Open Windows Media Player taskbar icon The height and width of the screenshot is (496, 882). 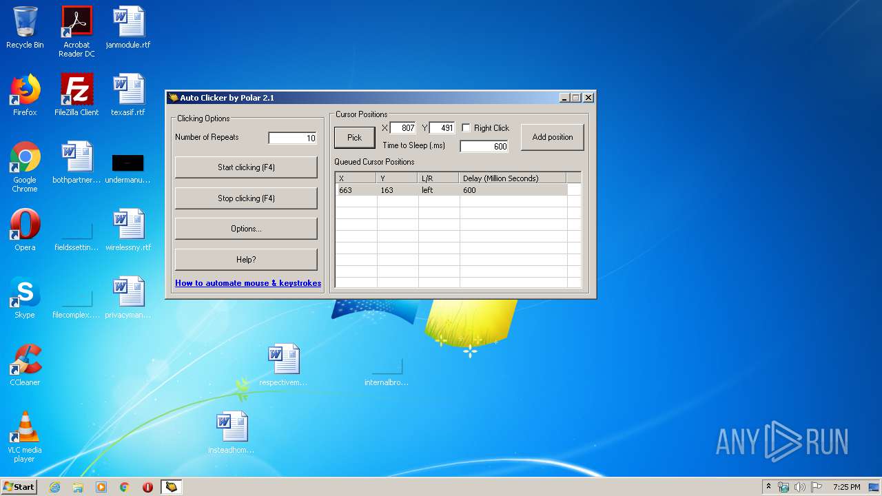click(x=101, y=487)
